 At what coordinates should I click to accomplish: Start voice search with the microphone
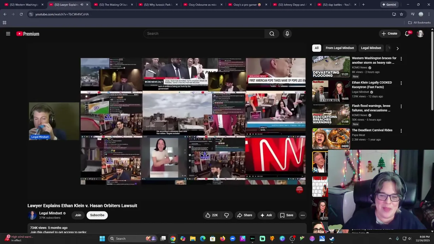point(287,34)
